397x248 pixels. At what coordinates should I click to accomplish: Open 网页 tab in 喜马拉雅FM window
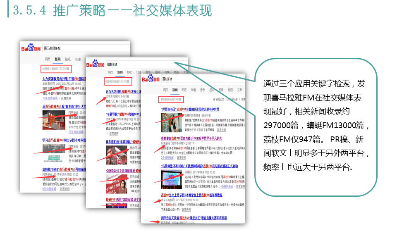(48, 59)
